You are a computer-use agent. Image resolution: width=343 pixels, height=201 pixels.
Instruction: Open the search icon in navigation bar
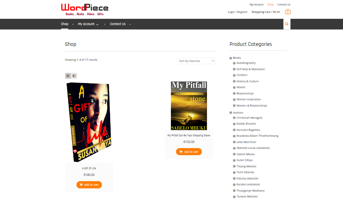[287, 24]
